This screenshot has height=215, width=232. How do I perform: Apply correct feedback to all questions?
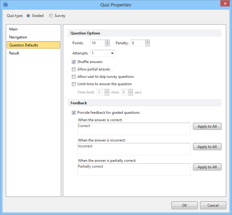coord(207,126)
